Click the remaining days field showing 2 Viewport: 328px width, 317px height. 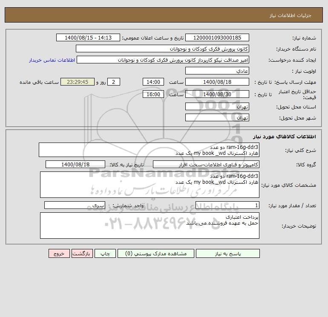click(114, 82)
